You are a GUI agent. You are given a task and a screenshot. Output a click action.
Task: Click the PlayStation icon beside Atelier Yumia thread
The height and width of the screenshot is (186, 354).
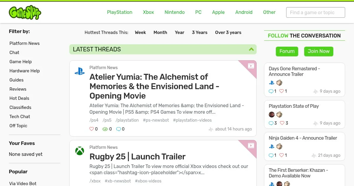[x=80, y=71]
